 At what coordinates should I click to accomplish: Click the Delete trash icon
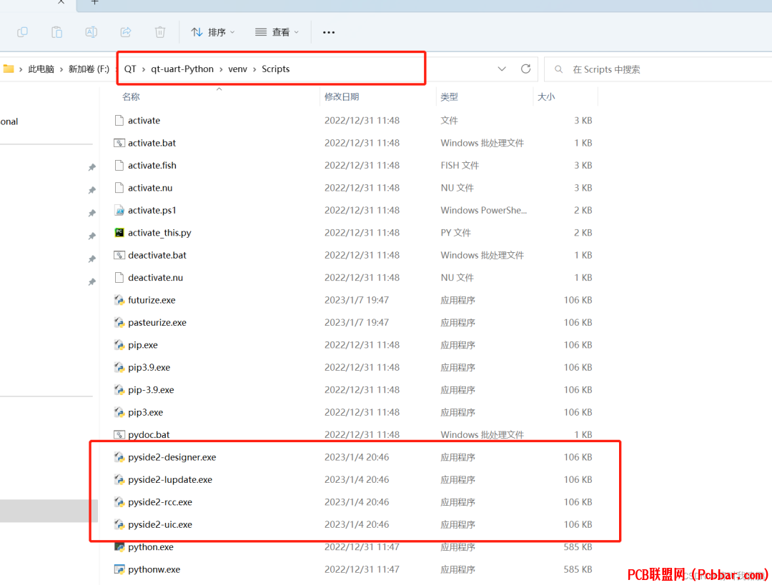[x=160, y=32]
